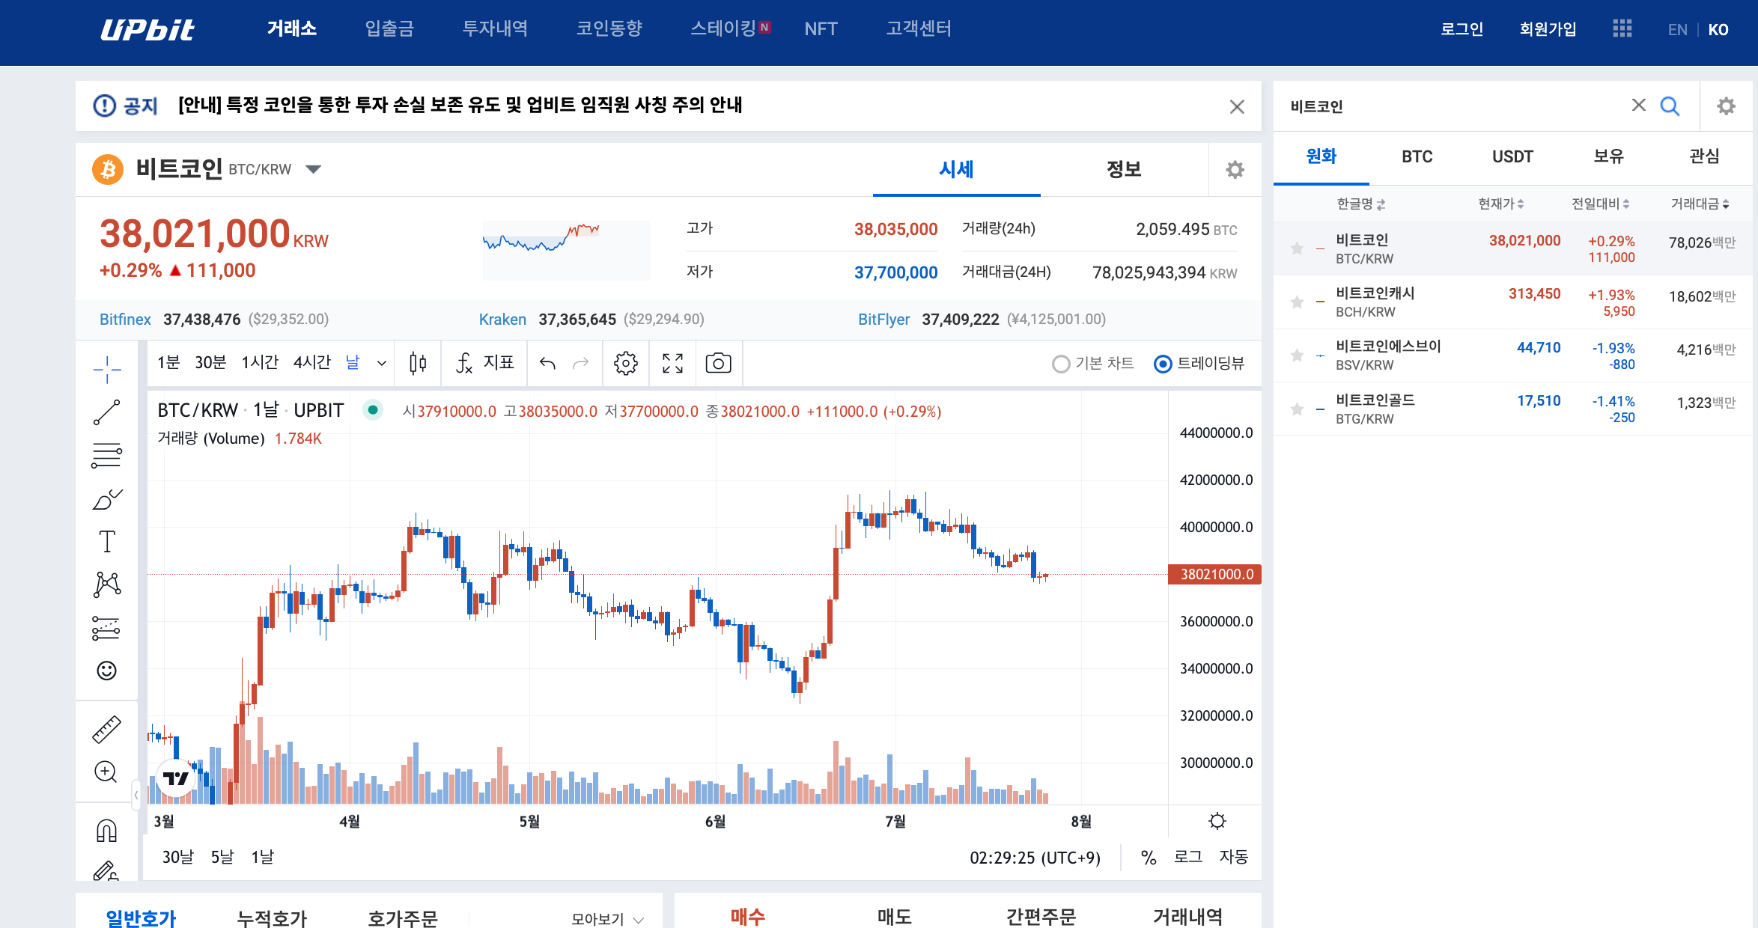
Task: Click the lock drawing pencil icon
Action: point(107,870)
